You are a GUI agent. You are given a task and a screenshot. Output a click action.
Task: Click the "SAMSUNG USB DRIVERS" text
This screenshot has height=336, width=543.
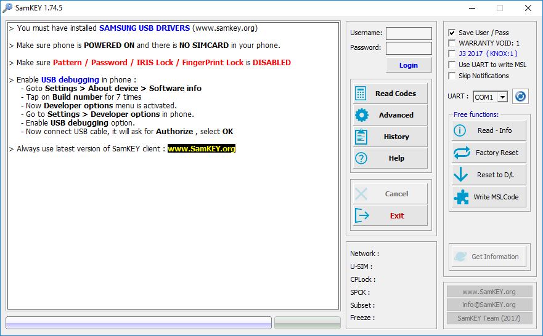(144, 28)
